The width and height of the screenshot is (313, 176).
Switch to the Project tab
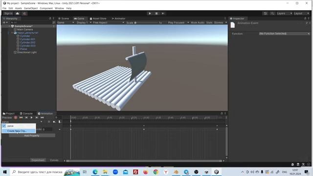tap(9, 113)
